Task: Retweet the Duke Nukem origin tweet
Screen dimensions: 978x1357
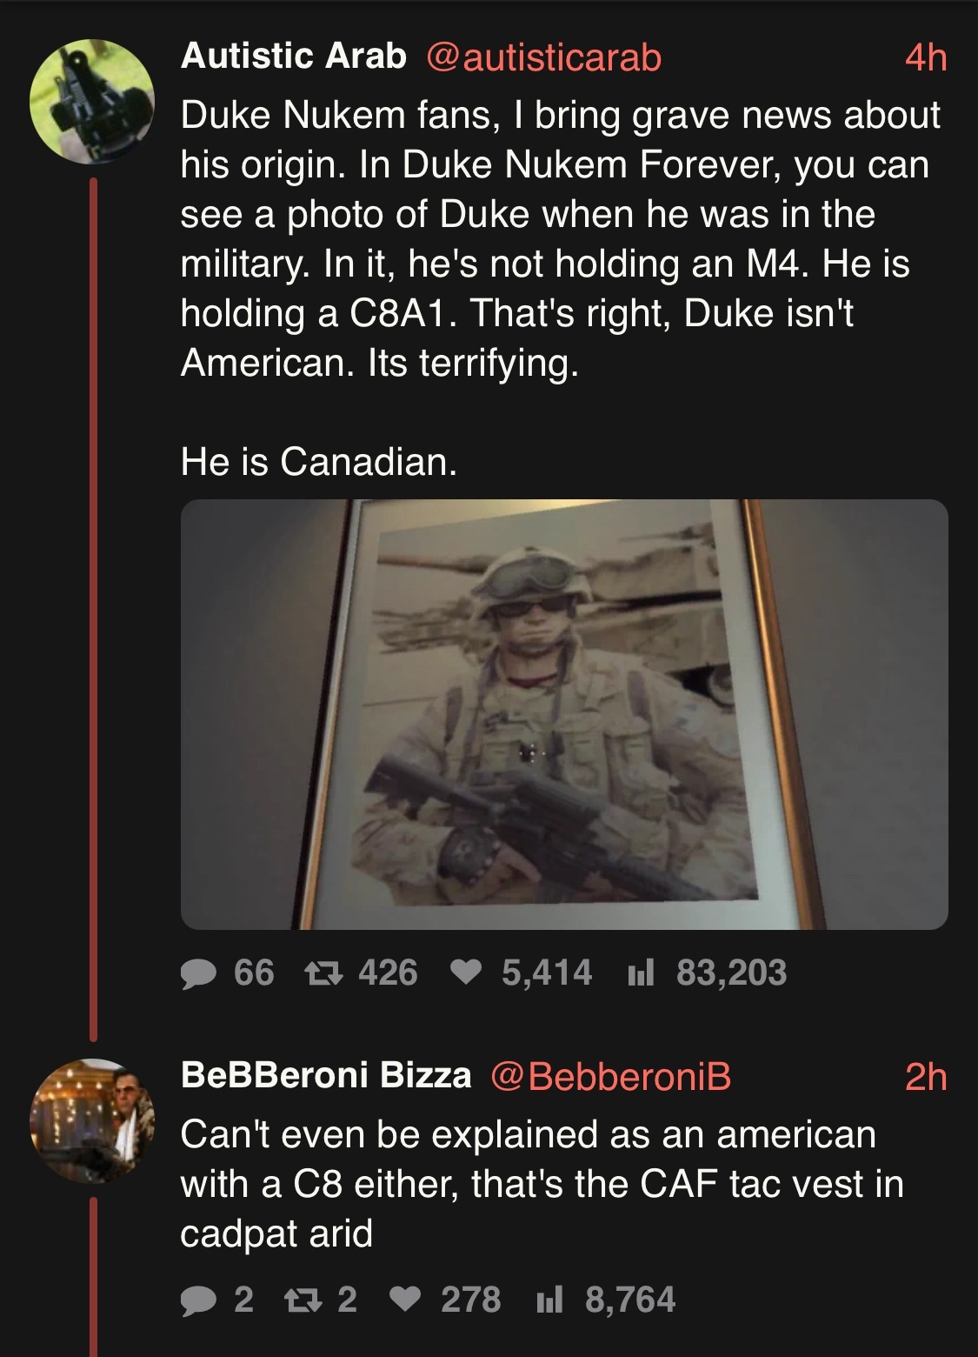Action: click(x=323, y=973)
